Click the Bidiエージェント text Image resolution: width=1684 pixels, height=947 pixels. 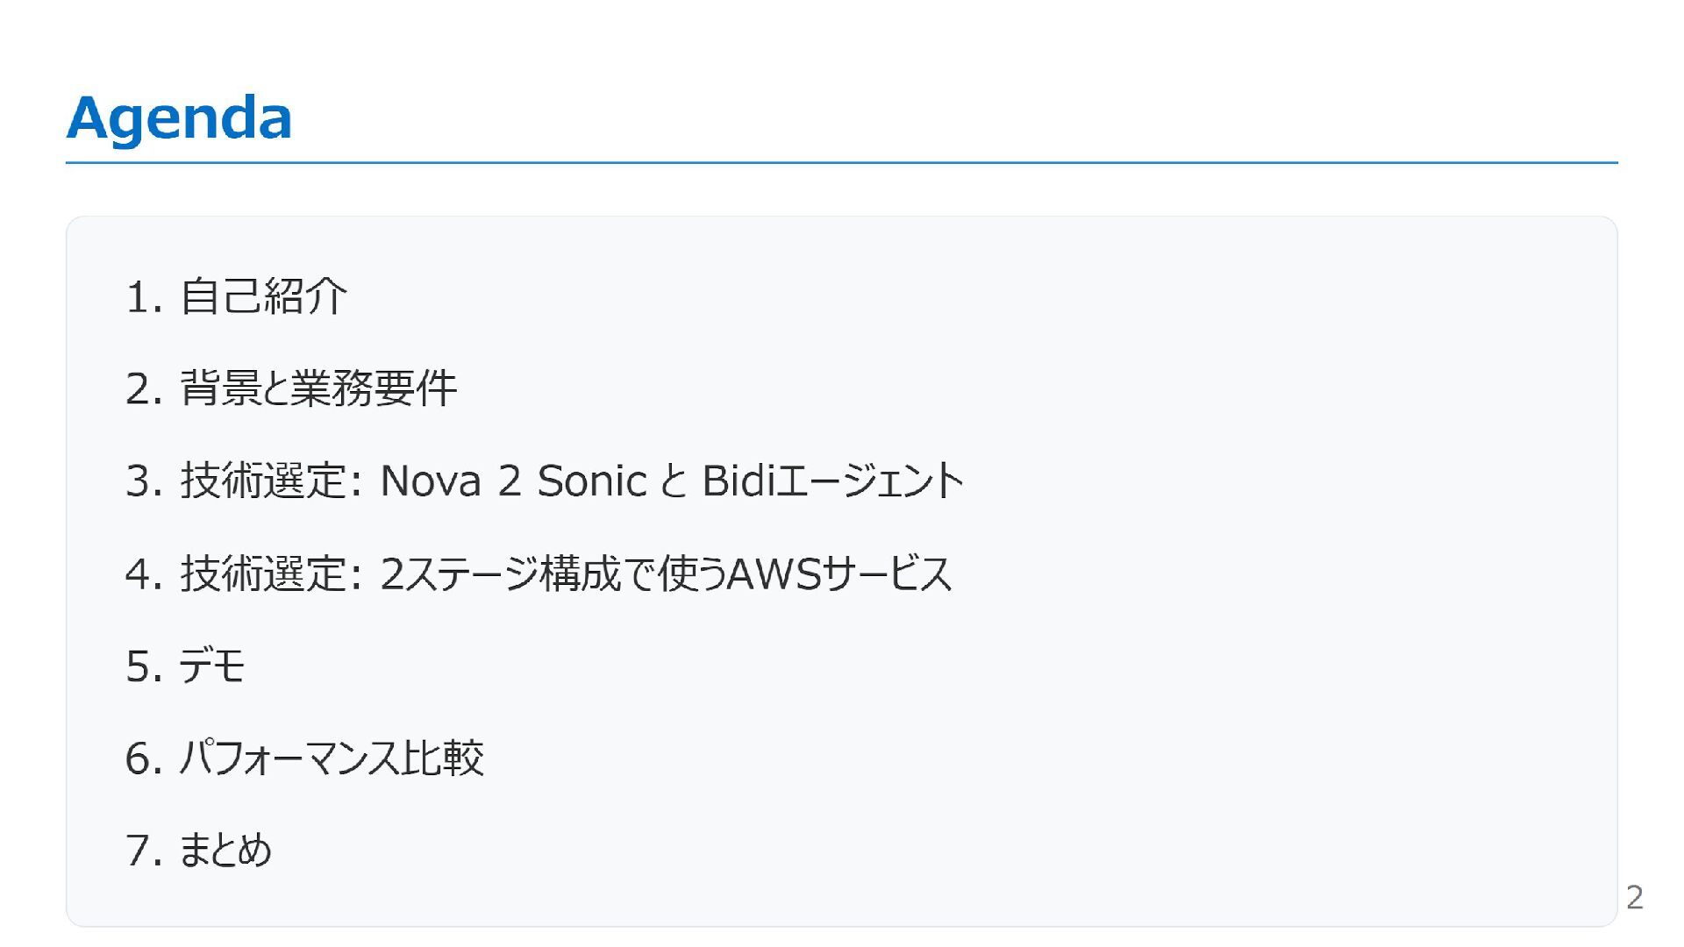pos(832,481)
